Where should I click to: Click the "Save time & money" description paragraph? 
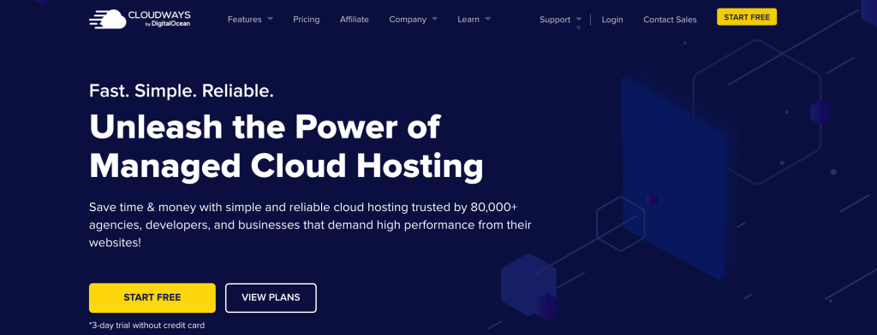coord(310,226)
